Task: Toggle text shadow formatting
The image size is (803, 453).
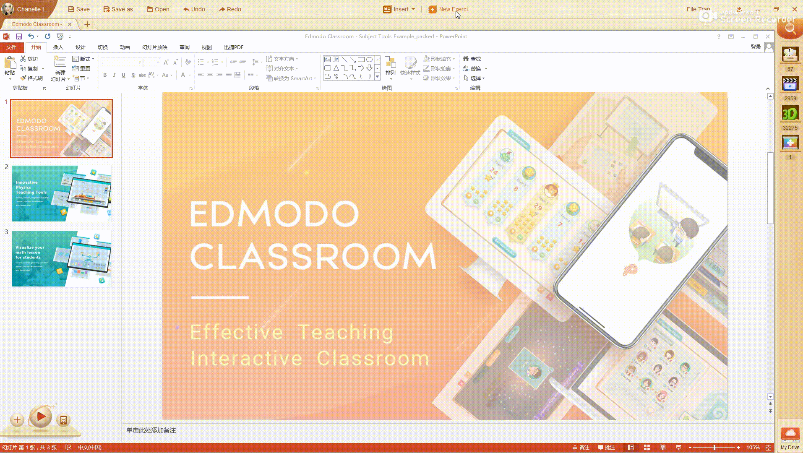Action: [133, 75]
